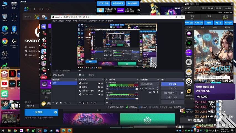Screen dimensions: 236x133
Task: Increase transition duration with stepper up arrow
Action: tap(158, 88)
